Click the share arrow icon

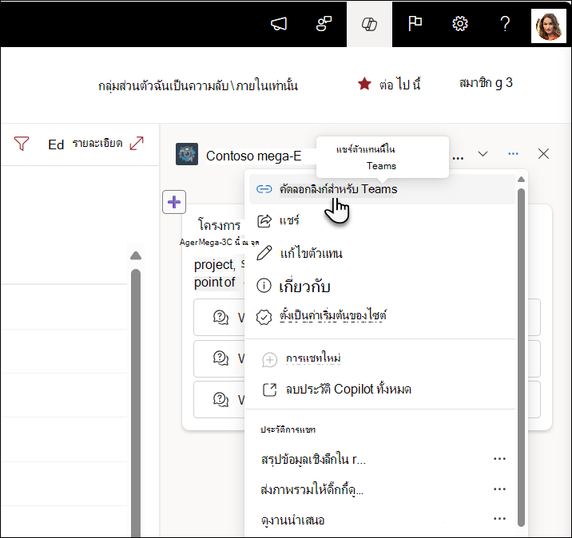point(264,221)
